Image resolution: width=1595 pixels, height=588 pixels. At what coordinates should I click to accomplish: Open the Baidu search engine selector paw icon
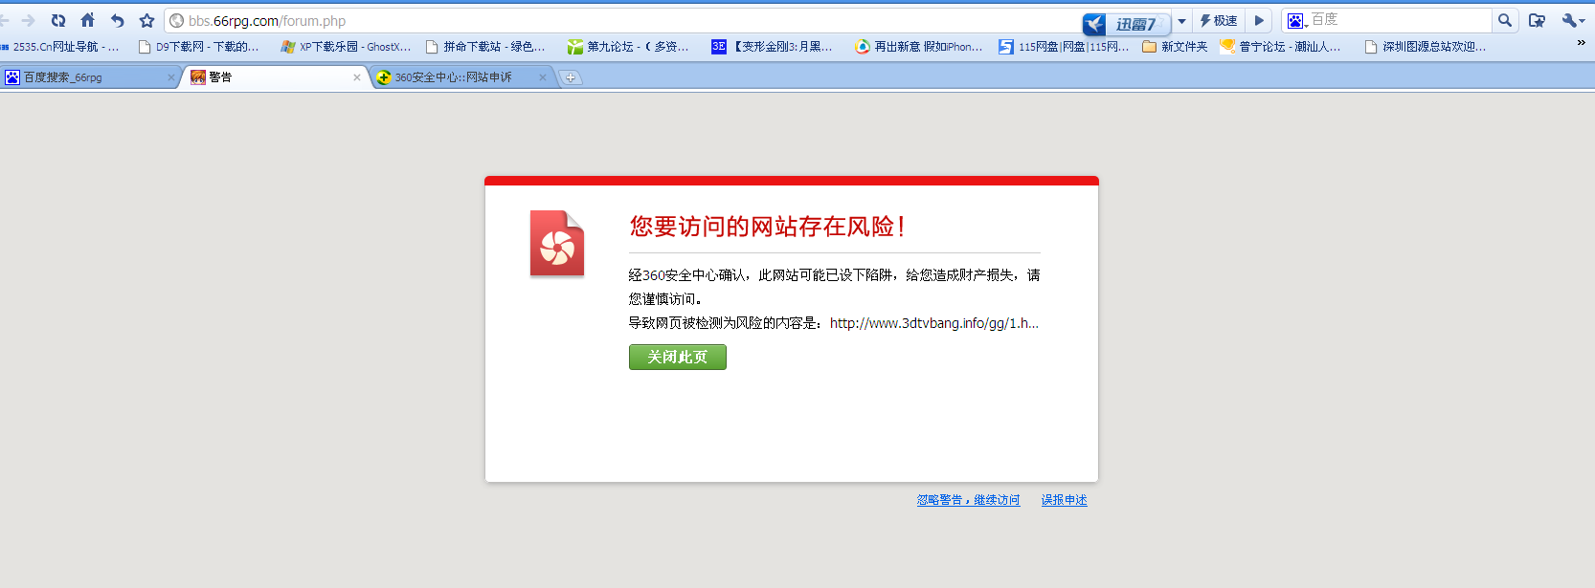click(x=1297, y=20)
